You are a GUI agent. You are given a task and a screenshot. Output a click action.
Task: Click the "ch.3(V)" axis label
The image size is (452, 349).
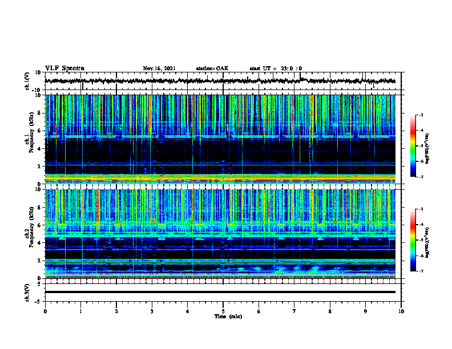pos(27,293)
